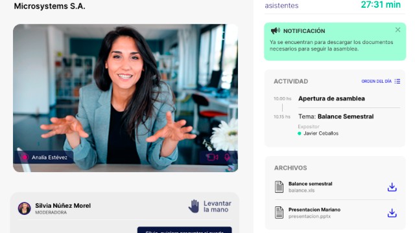Open the Orden del día link
This screenshot has height=233, width=415.
coord(376,82)
